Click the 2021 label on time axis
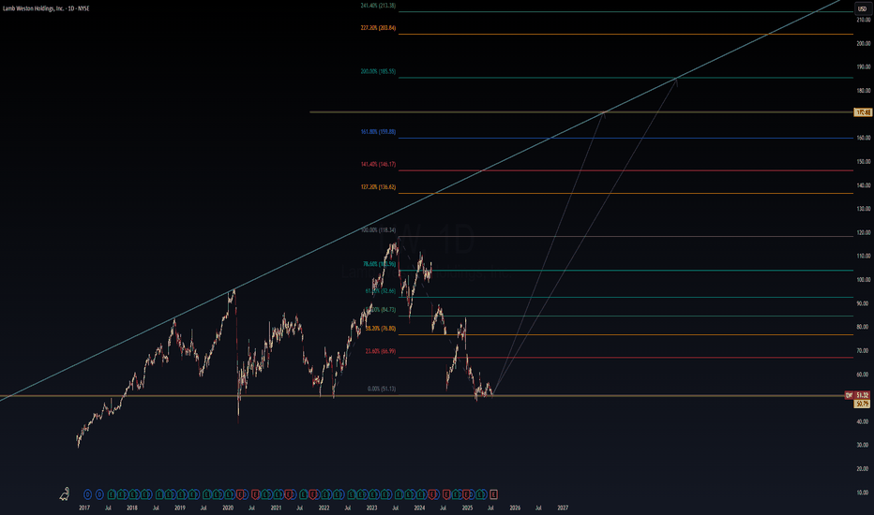 click(x=276, y=508)
